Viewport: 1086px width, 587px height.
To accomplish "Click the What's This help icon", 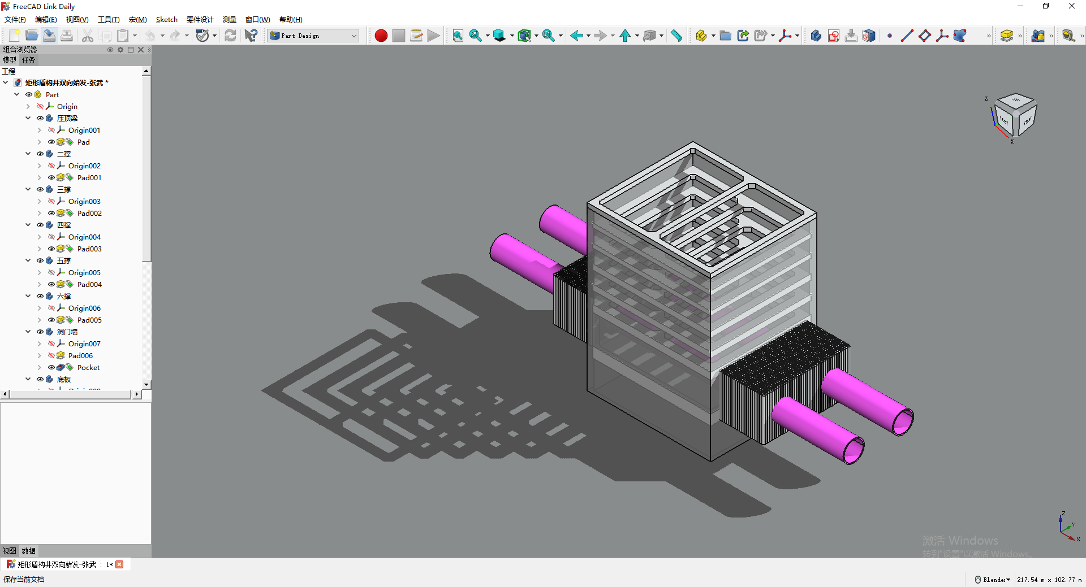I will click(251, 36).
